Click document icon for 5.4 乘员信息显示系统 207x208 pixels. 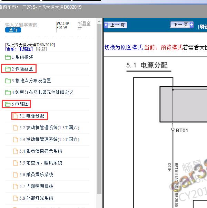(x=16, y=151)
